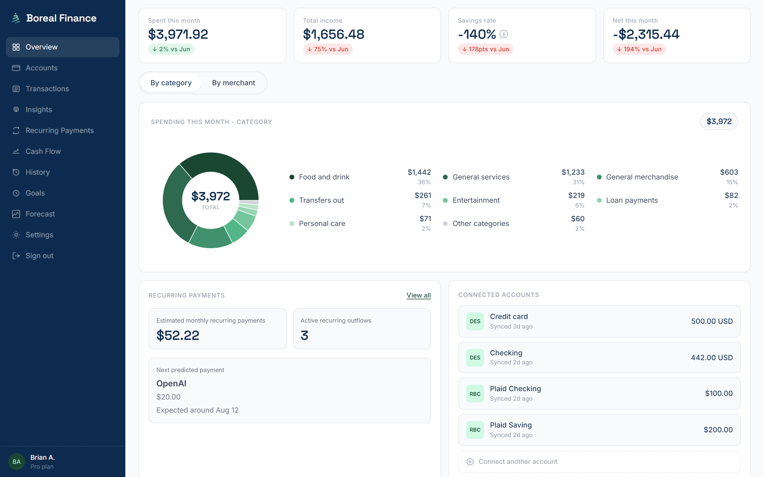This screenshot has height=477, width=764.
Task: Open the Plaid Checking account row
Action: coord(599,394)
